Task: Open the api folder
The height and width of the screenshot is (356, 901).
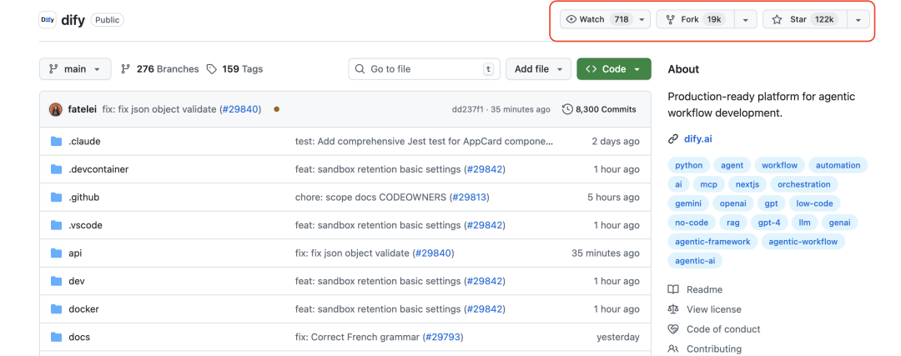Action: click(75, 253)
